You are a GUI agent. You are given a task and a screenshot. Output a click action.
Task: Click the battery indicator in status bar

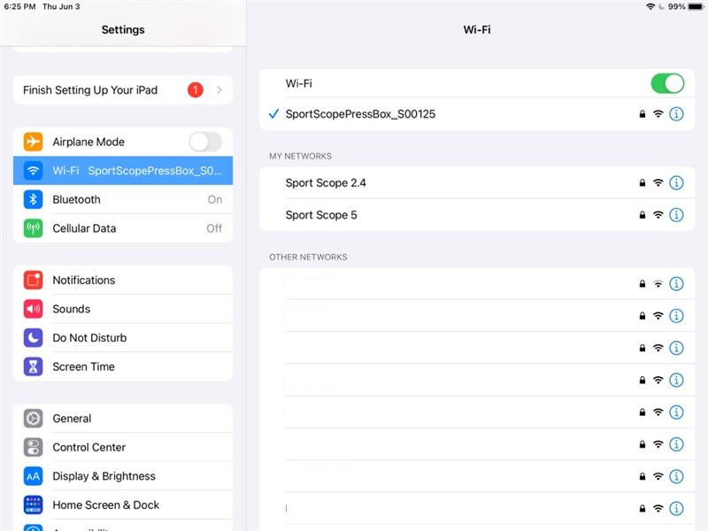[x=696, y=6]
